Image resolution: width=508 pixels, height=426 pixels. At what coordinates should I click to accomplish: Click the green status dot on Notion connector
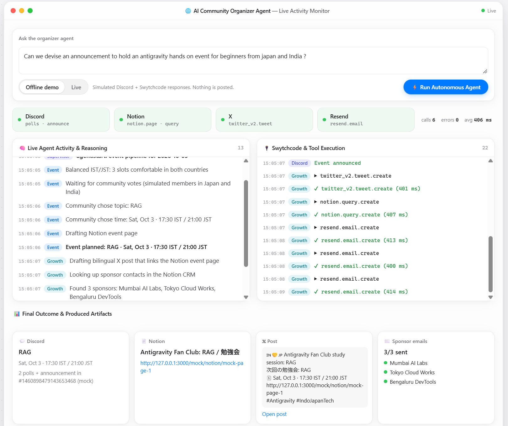[x=121, y=120]
